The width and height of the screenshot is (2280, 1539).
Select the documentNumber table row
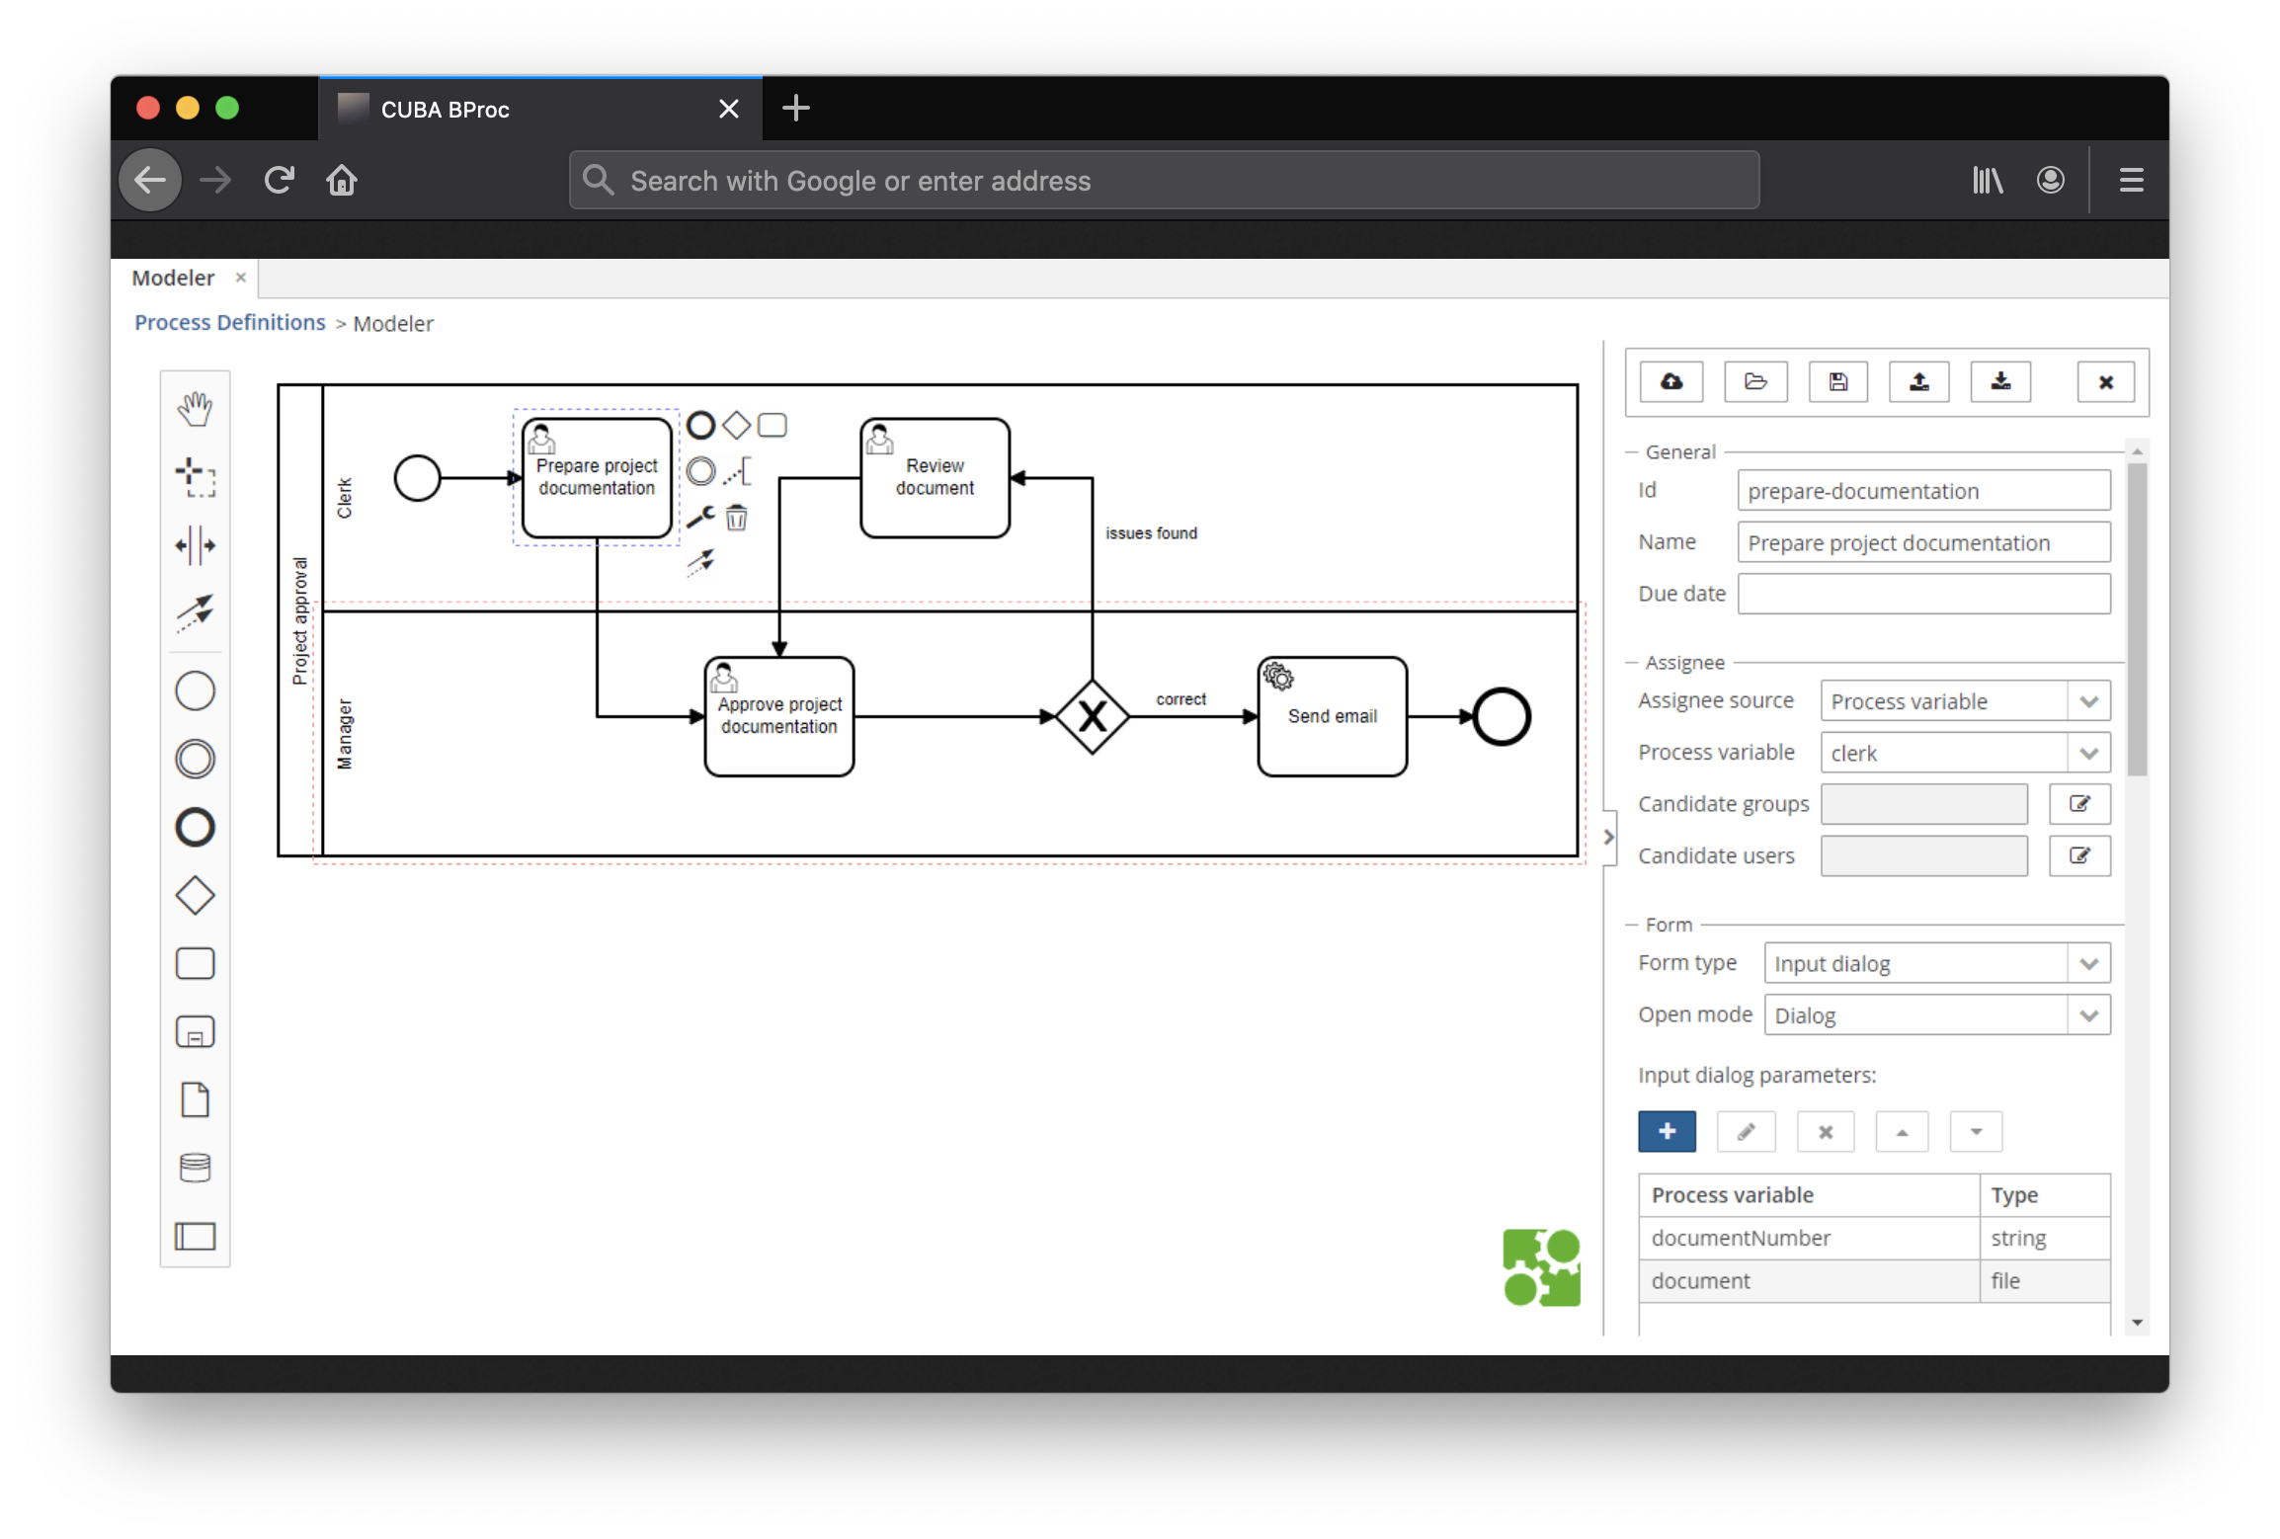point(1874,1238)
